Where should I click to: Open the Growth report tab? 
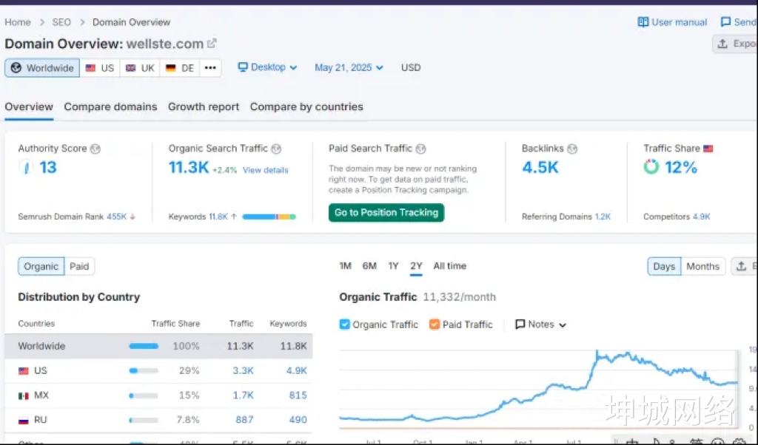204,106
